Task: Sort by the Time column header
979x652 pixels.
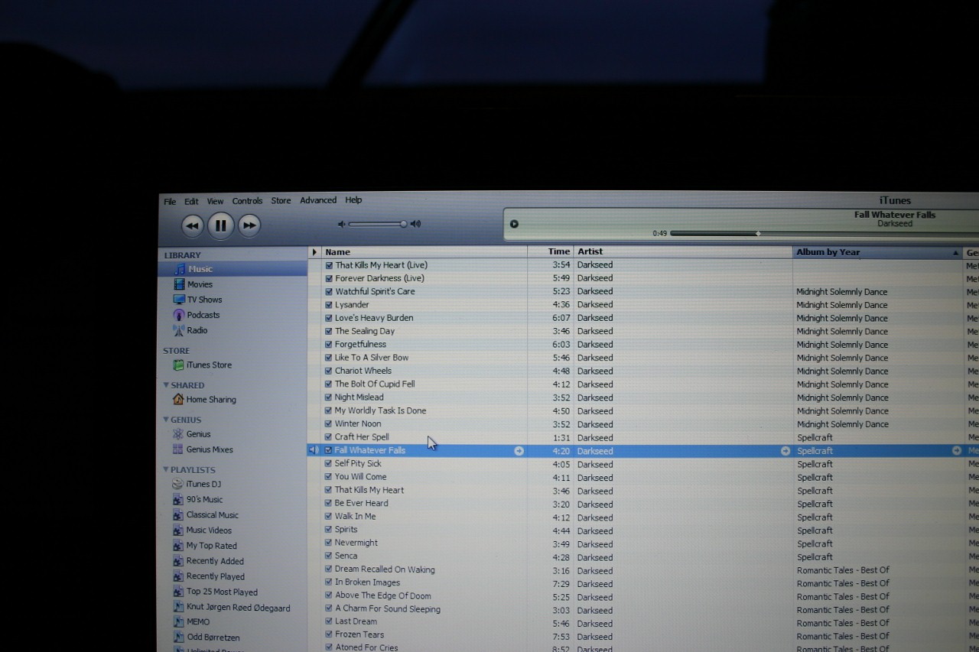Action: [x=550, y=251]
